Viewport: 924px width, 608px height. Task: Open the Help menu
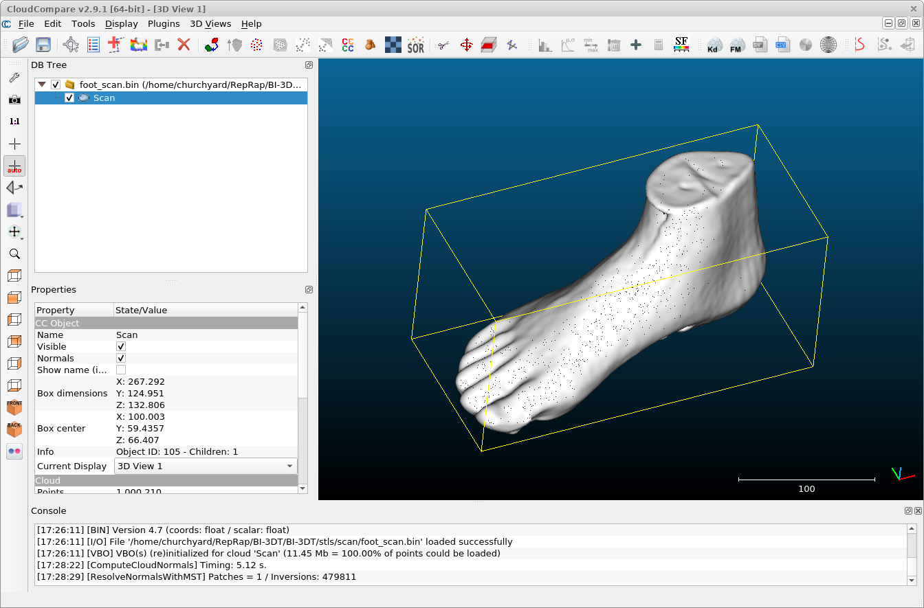tap(252, 23)
